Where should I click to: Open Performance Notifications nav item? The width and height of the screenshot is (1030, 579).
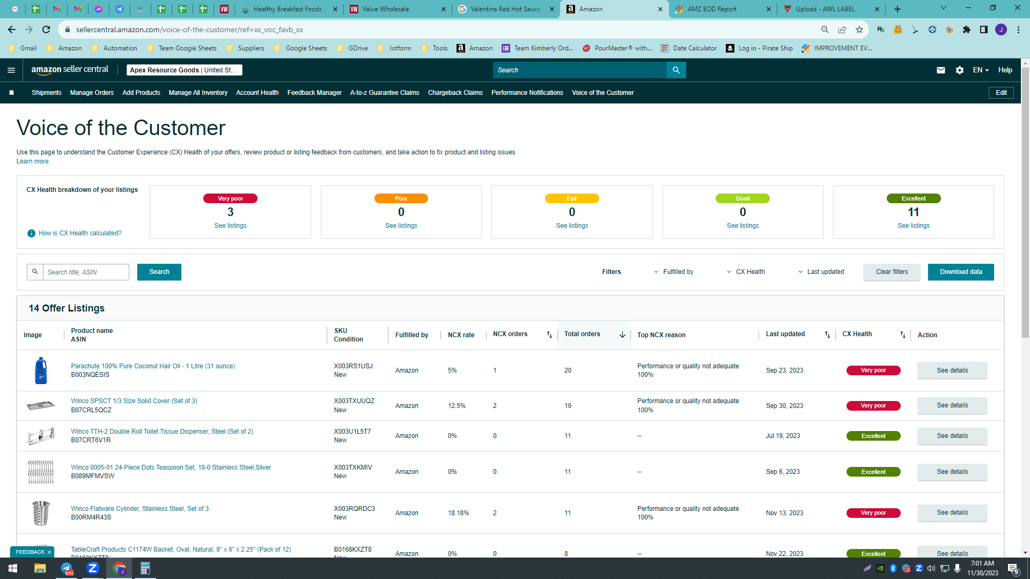click(527, 93)
